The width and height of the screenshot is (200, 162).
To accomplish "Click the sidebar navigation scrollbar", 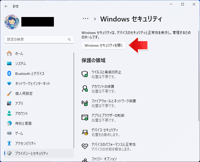I will 74,100.
